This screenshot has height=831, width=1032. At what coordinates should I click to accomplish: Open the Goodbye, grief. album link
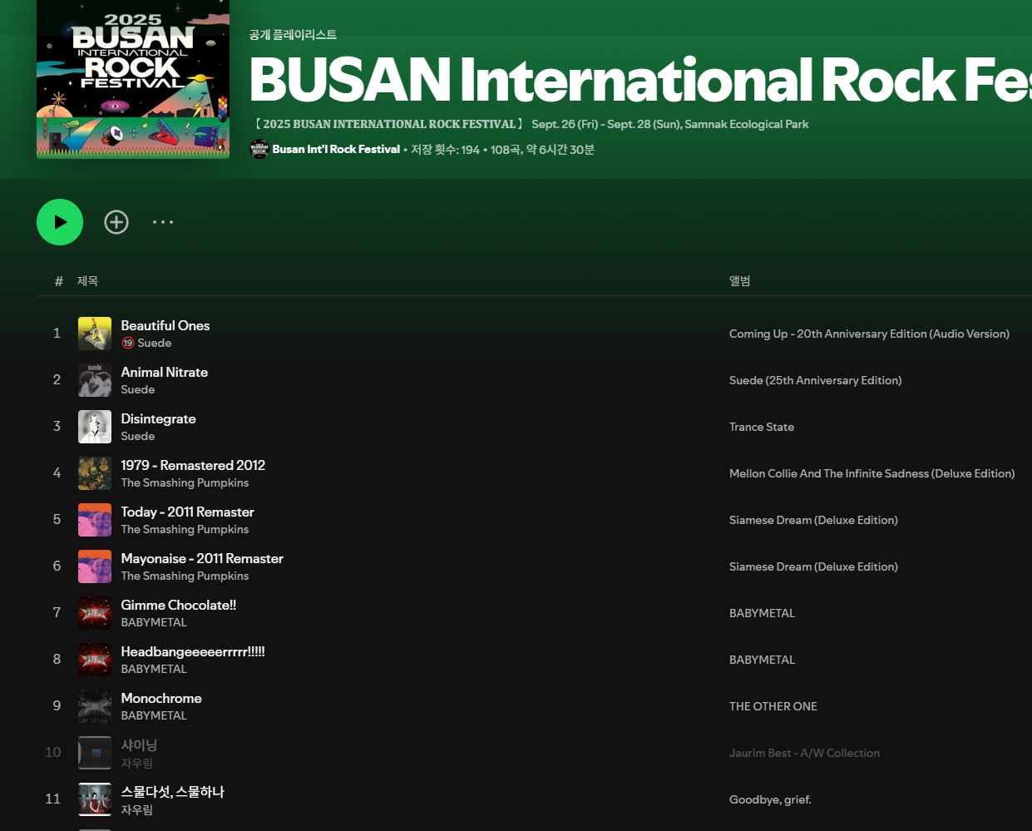click(770, 799)
